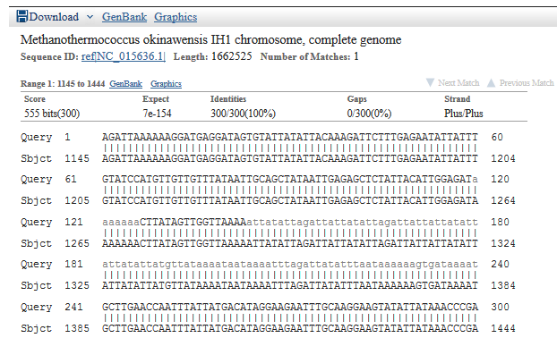This screenshot has height=338, width=557.
Task: Click the Score value 555 bits(300)
Action: click(52, 114)
